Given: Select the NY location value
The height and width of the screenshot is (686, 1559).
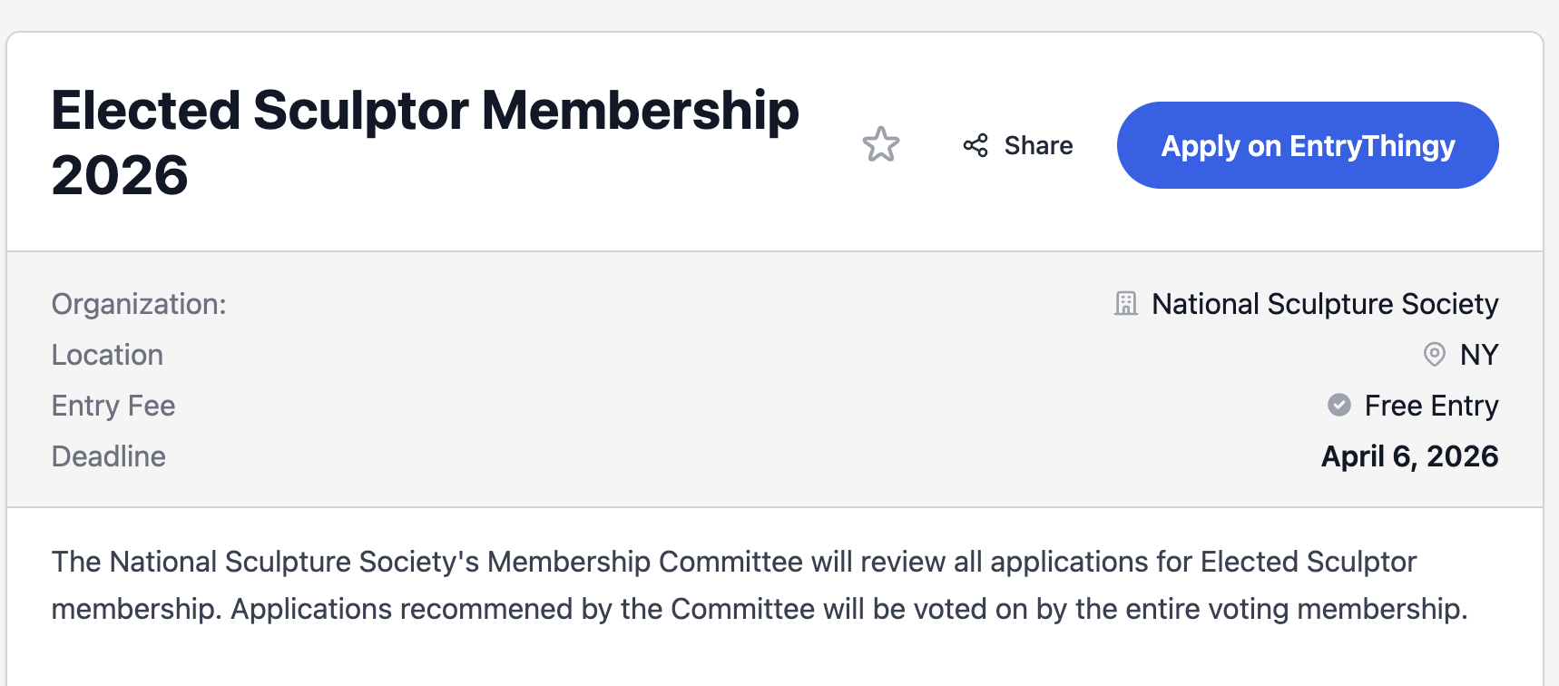Looking at the screenshot, I should (1478, 355).
